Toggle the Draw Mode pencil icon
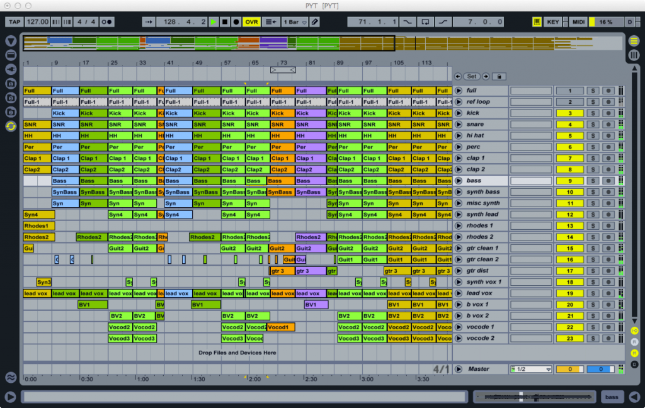The image size is (645, 408). [315, 22]
